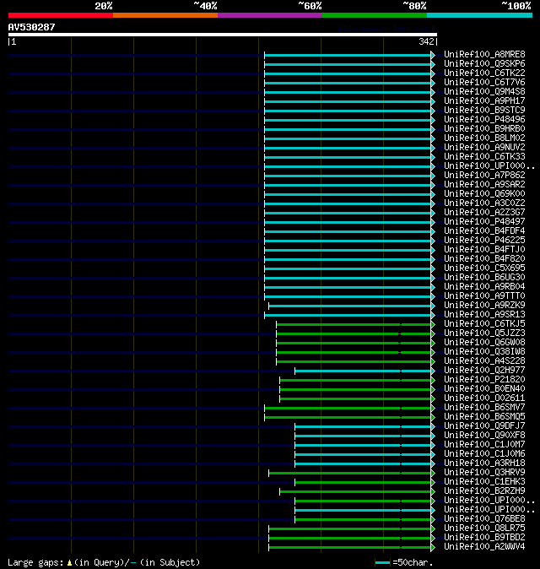Click the red 20% identity legend segment
The width and height of the screenshot is (540, 569).
click(x=61, y=15)
